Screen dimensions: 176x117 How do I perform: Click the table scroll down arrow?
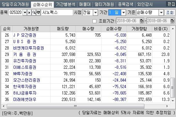click(x=173, y=101)
